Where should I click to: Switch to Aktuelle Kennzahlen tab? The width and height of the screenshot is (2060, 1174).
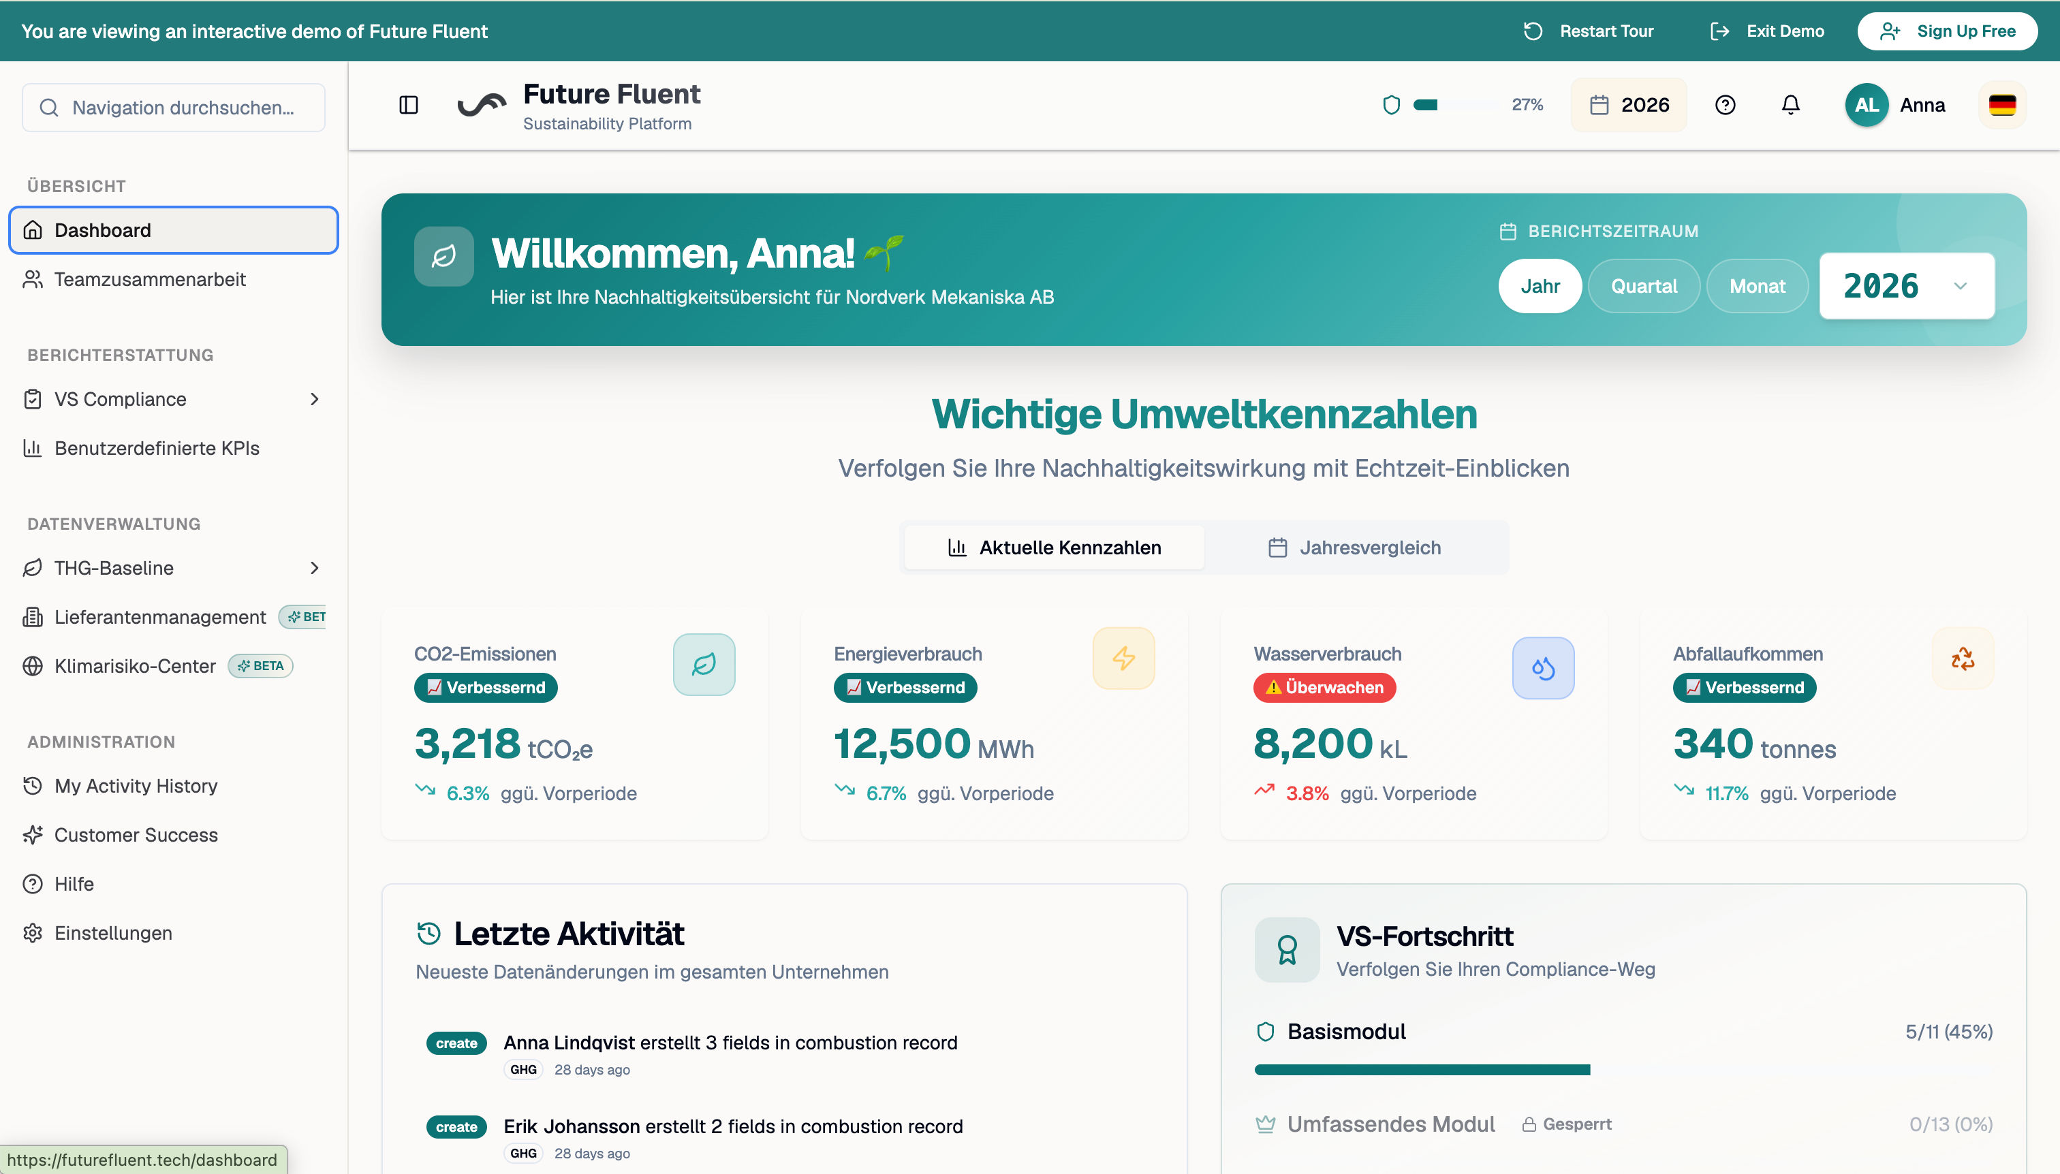point(1055,548)
